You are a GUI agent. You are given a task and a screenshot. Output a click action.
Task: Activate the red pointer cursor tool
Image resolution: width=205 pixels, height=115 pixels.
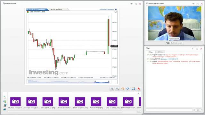(x=139, y=89)
